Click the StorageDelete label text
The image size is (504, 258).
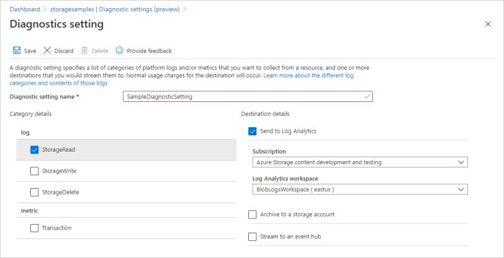(x=60, y=192)
